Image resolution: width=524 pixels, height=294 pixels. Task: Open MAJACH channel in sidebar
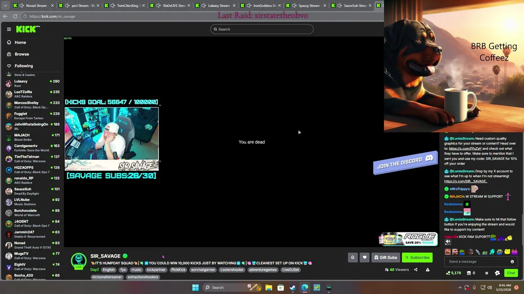(32, 137)
